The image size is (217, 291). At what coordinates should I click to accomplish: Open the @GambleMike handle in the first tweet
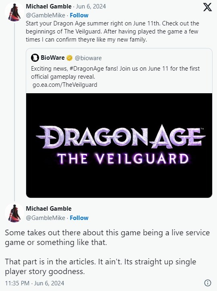tap(45, 15)
